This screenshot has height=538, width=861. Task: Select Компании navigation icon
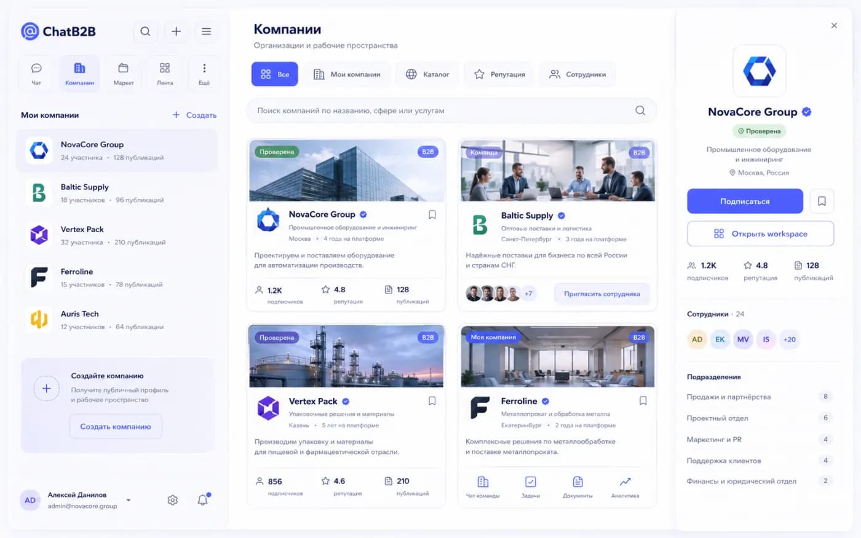click(x=79, y=74)
